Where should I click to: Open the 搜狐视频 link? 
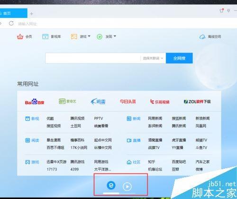(54, 126)
